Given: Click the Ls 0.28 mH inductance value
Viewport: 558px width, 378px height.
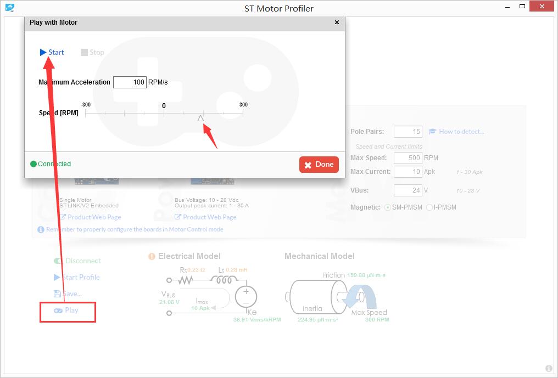Looking at the screenshot, I should pos(236,270).
